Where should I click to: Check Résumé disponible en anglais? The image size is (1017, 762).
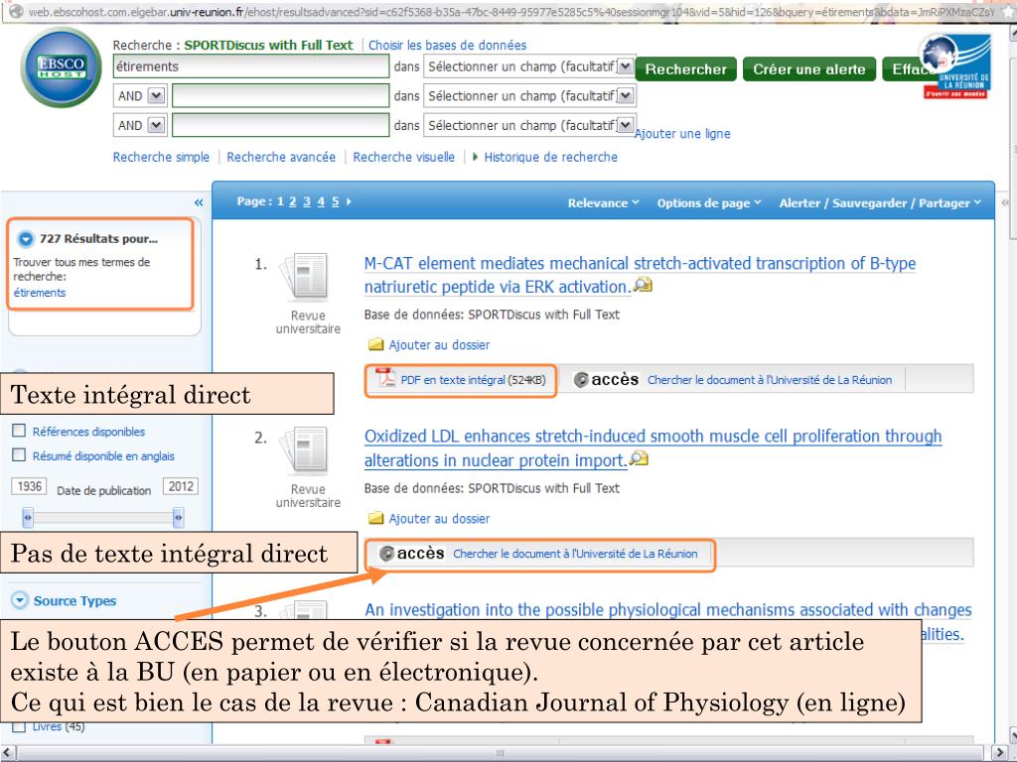[x=20, y=455]
